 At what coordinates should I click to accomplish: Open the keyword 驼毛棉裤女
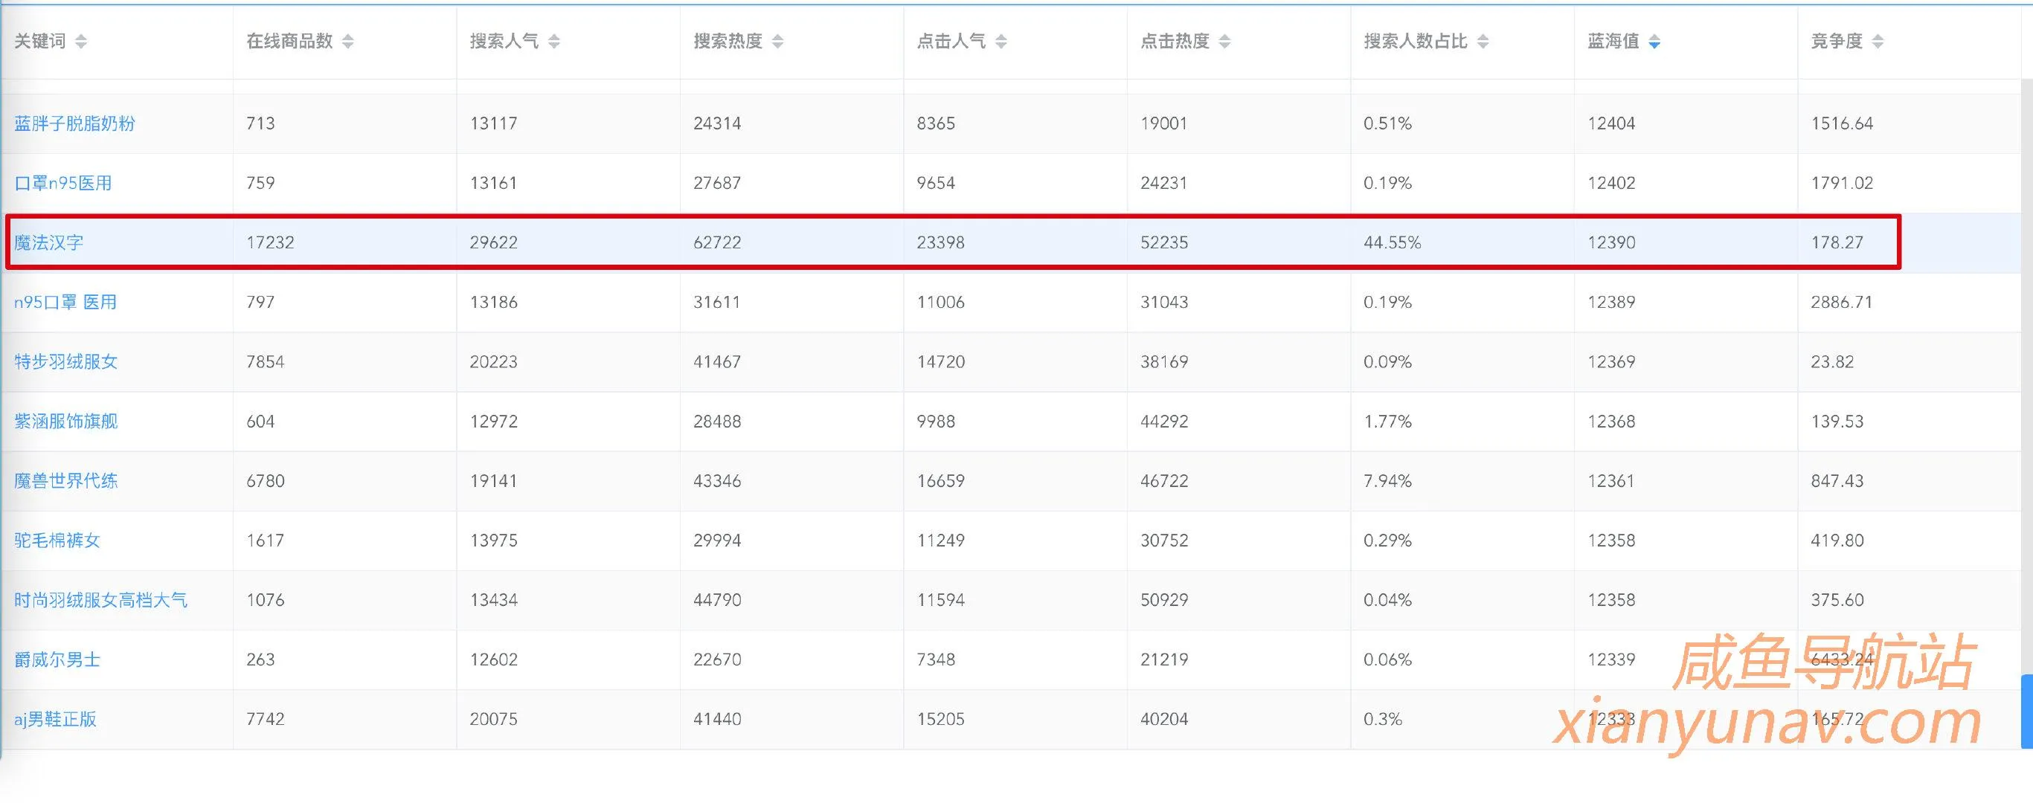pos(55,541)
